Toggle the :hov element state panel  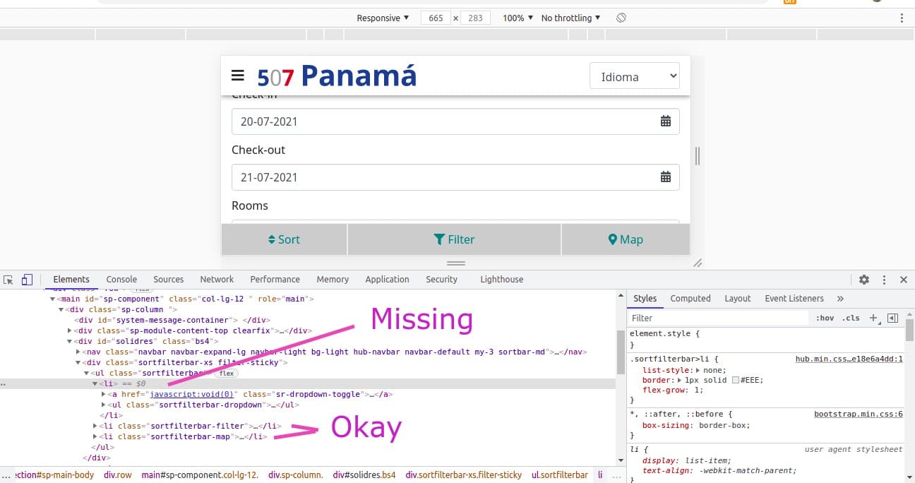pos(825,318)
